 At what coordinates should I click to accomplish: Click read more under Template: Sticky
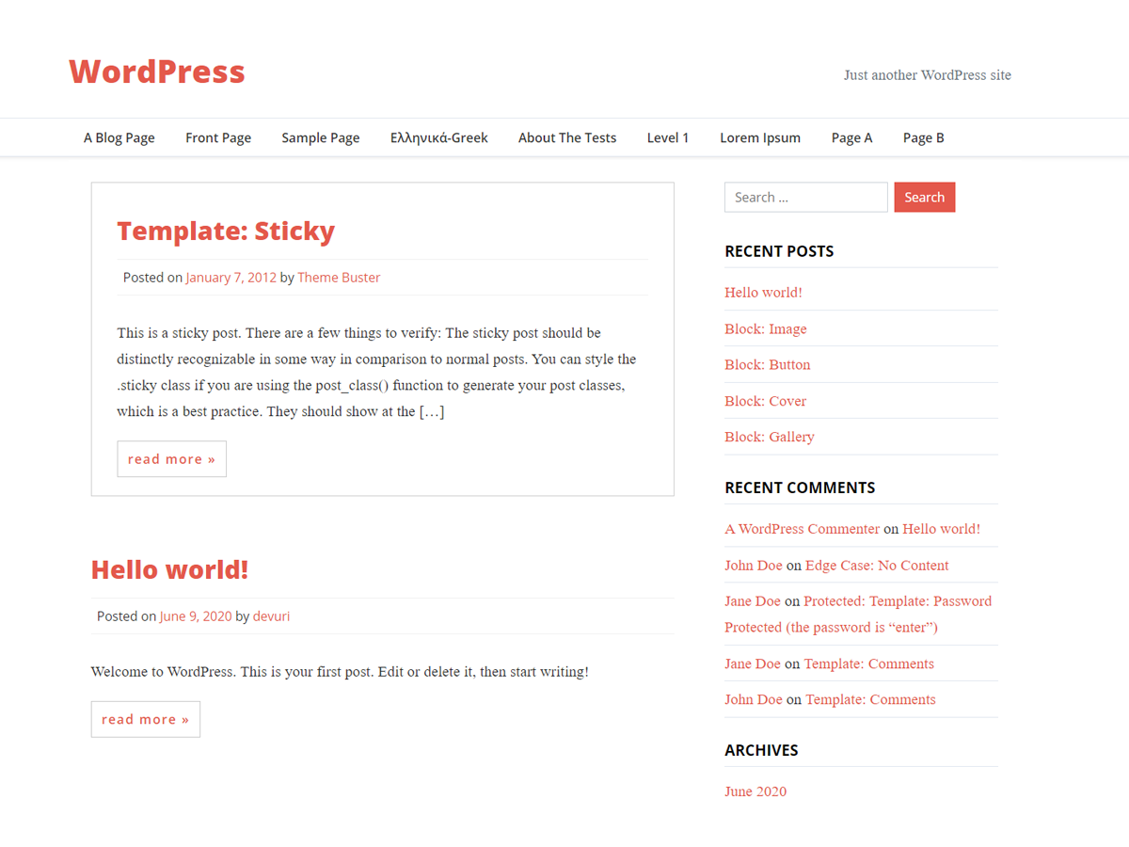(x=171, y=458)
